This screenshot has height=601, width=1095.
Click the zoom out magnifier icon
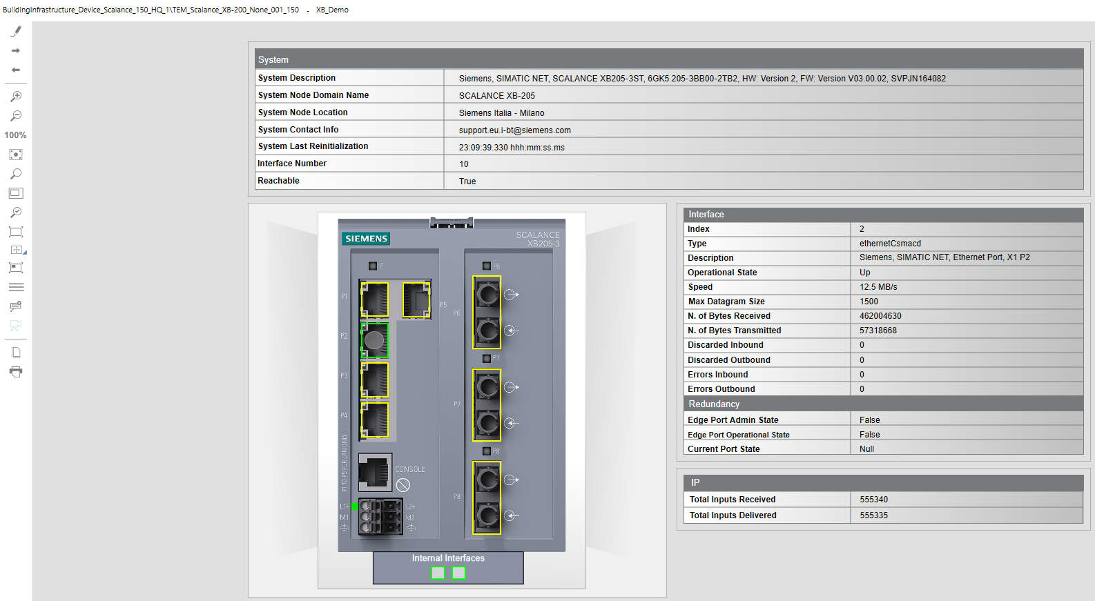pyautogui.click(x=16, y=116)
